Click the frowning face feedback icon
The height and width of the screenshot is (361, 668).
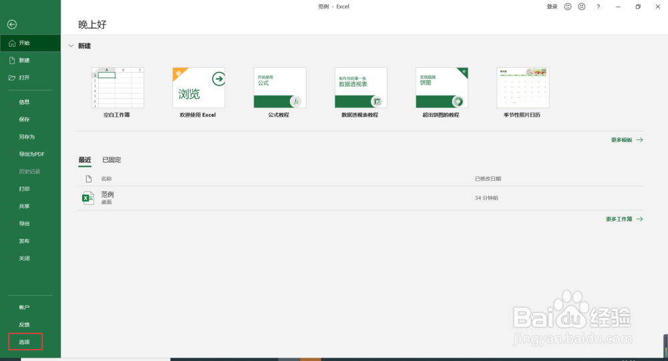pos(582,7)
